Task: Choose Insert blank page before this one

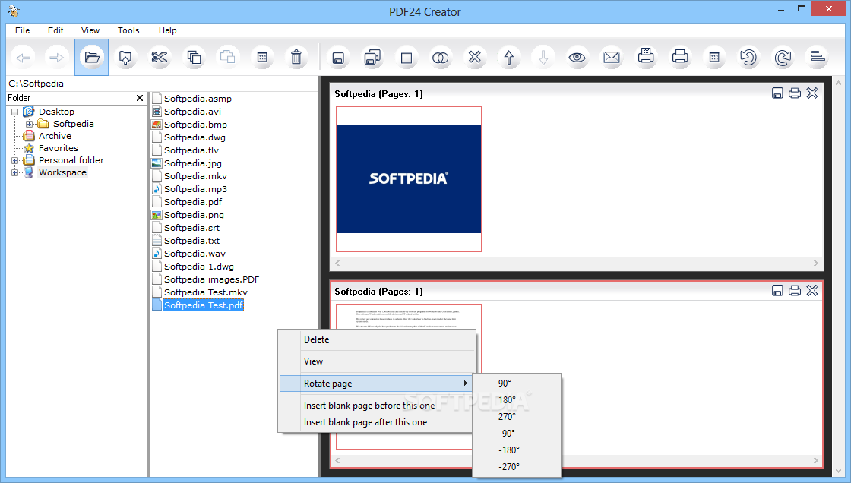Action: click(x=377, y=406)
